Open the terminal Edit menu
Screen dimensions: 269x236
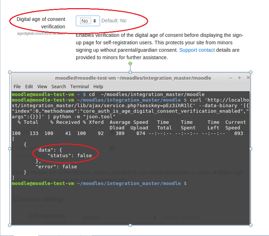29,86
